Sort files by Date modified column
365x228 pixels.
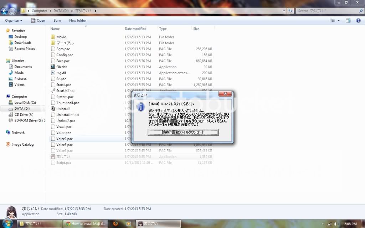coord(135,29)
